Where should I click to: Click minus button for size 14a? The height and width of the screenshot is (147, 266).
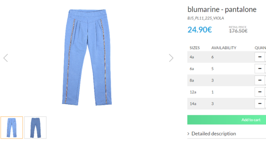coord(260,104)
